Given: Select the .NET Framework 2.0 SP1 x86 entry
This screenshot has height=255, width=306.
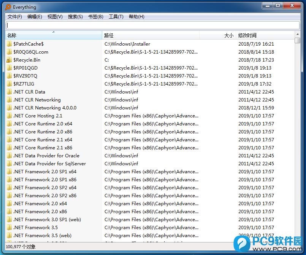Looking at the screenshot, I should pos(45,180).
